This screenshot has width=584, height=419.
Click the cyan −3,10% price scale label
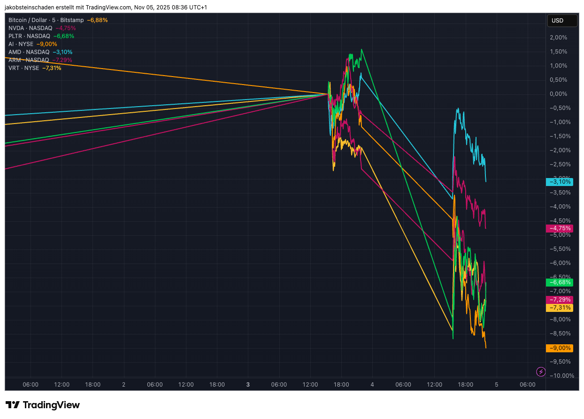560,181
